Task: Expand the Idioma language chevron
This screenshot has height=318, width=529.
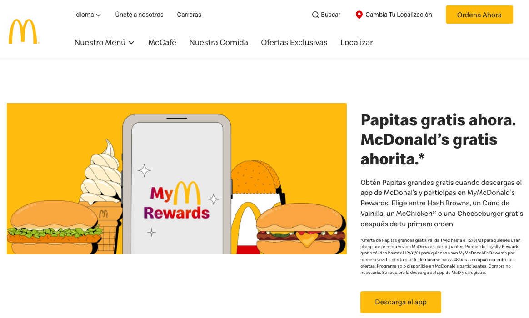Action: (x=99, y=15)
